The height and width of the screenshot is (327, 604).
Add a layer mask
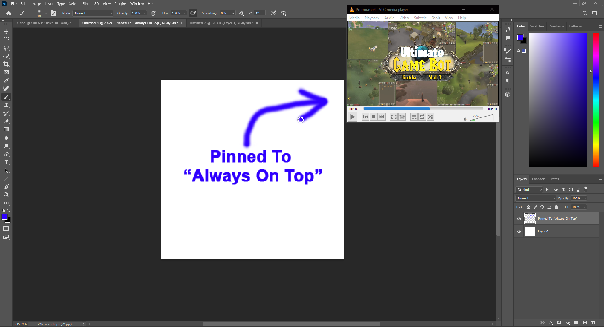[559, 323]
